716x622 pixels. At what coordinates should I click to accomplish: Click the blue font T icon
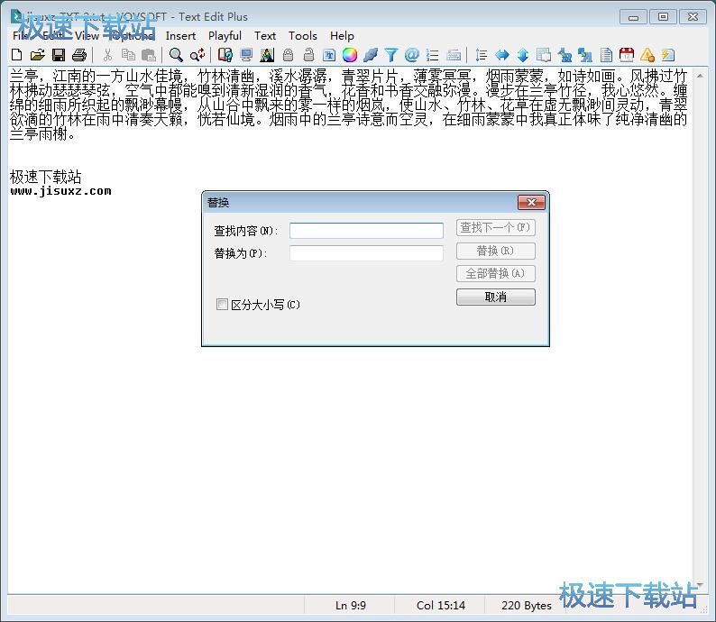click(329, 55)
